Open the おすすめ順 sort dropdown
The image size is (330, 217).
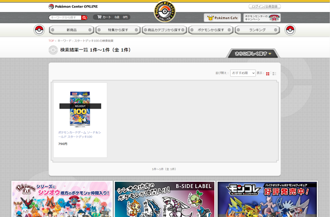[243, 73]
